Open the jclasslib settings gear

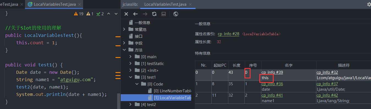369,4
